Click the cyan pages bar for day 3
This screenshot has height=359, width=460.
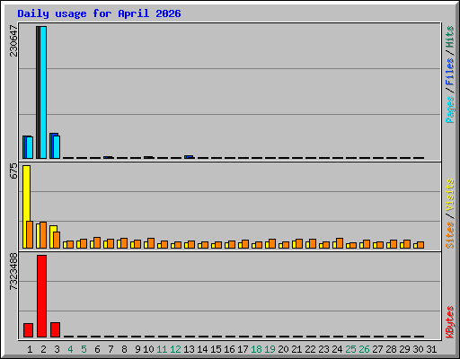click(x=57, y=147)
